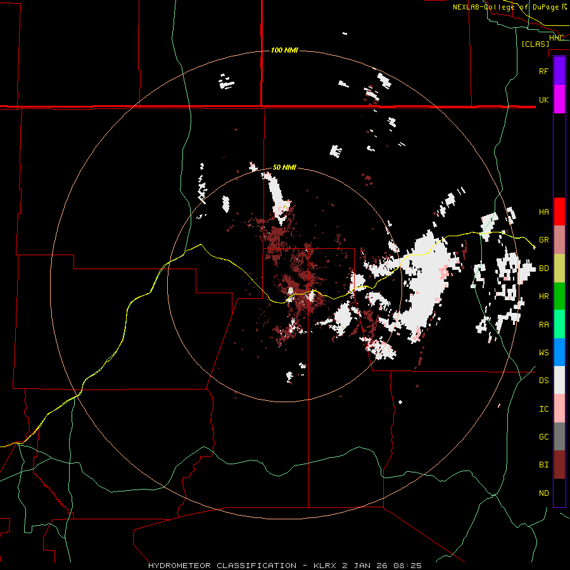The width and height of the screenshot is (570, 570).
Task: Click the HR green legend swatch
Action: (559, 296)
